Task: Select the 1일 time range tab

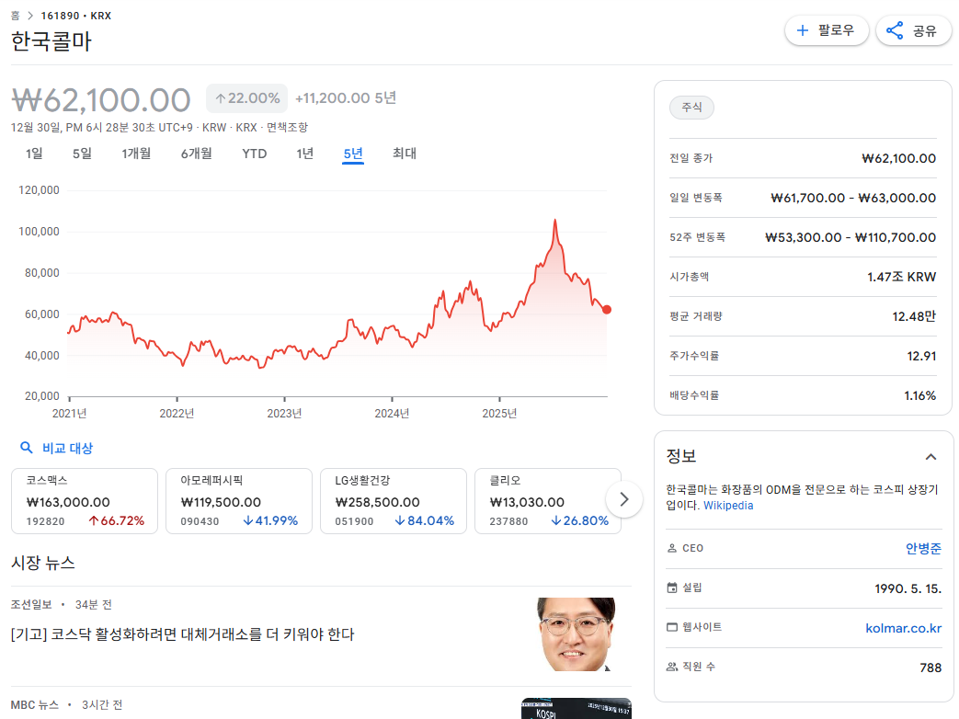Action: [34, 154]
